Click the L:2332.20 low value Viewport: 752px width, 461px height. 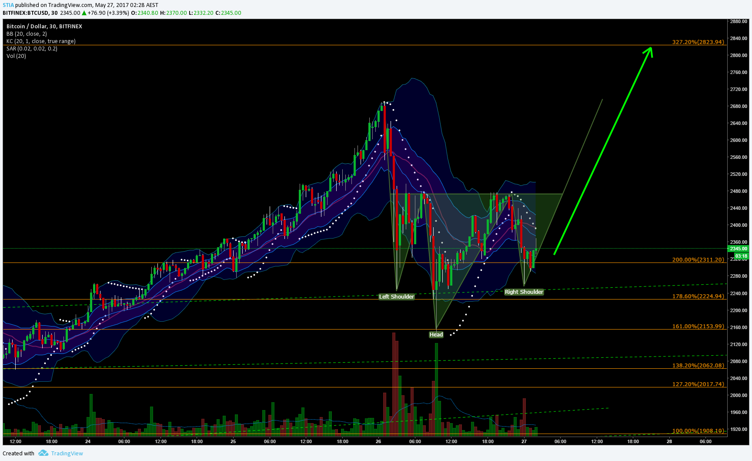pos(201,13)
